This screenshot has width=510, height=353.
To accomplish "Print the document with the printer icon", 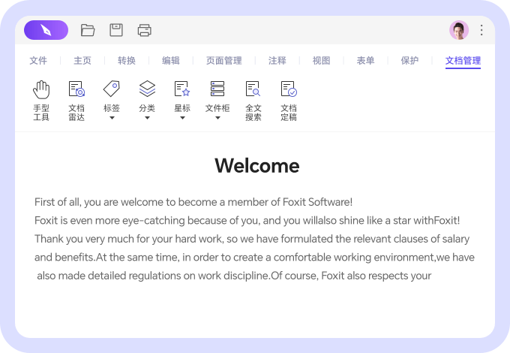I will [x=145, y=30].
